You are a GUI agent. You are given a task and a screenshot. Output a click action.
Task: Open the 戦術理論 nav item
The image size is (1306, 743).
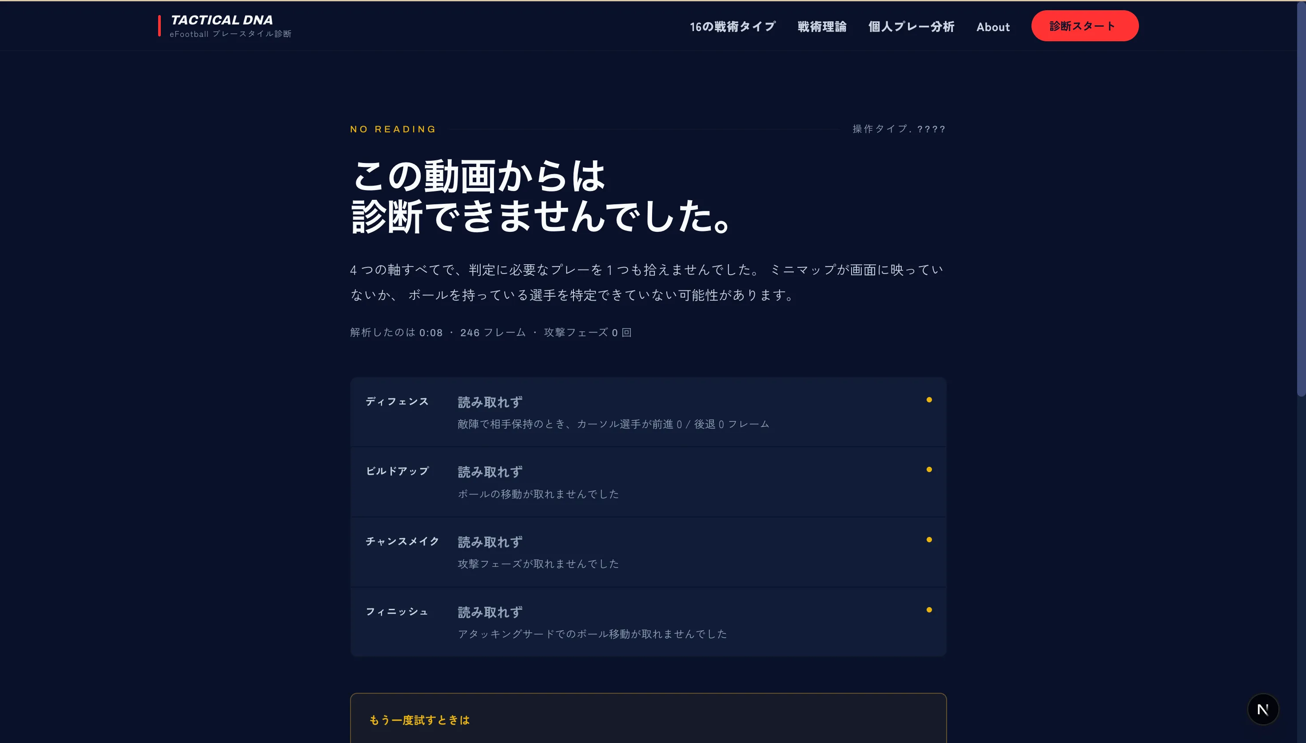822,27
